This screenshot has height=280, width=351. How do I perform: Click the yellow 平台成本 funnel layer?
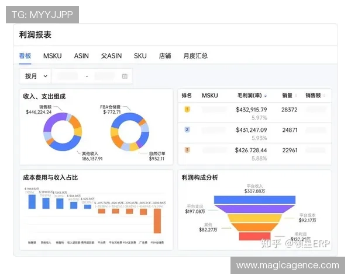254,218
